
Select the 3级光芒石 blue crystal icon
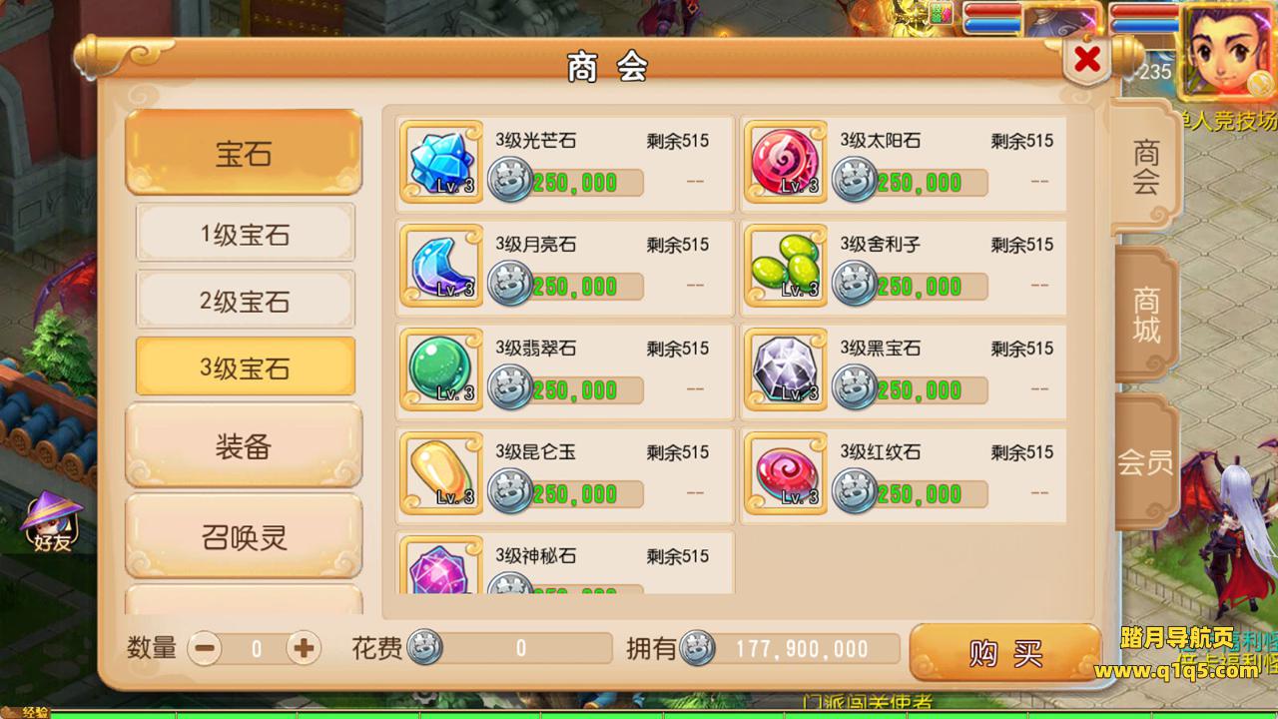point(441,161)
